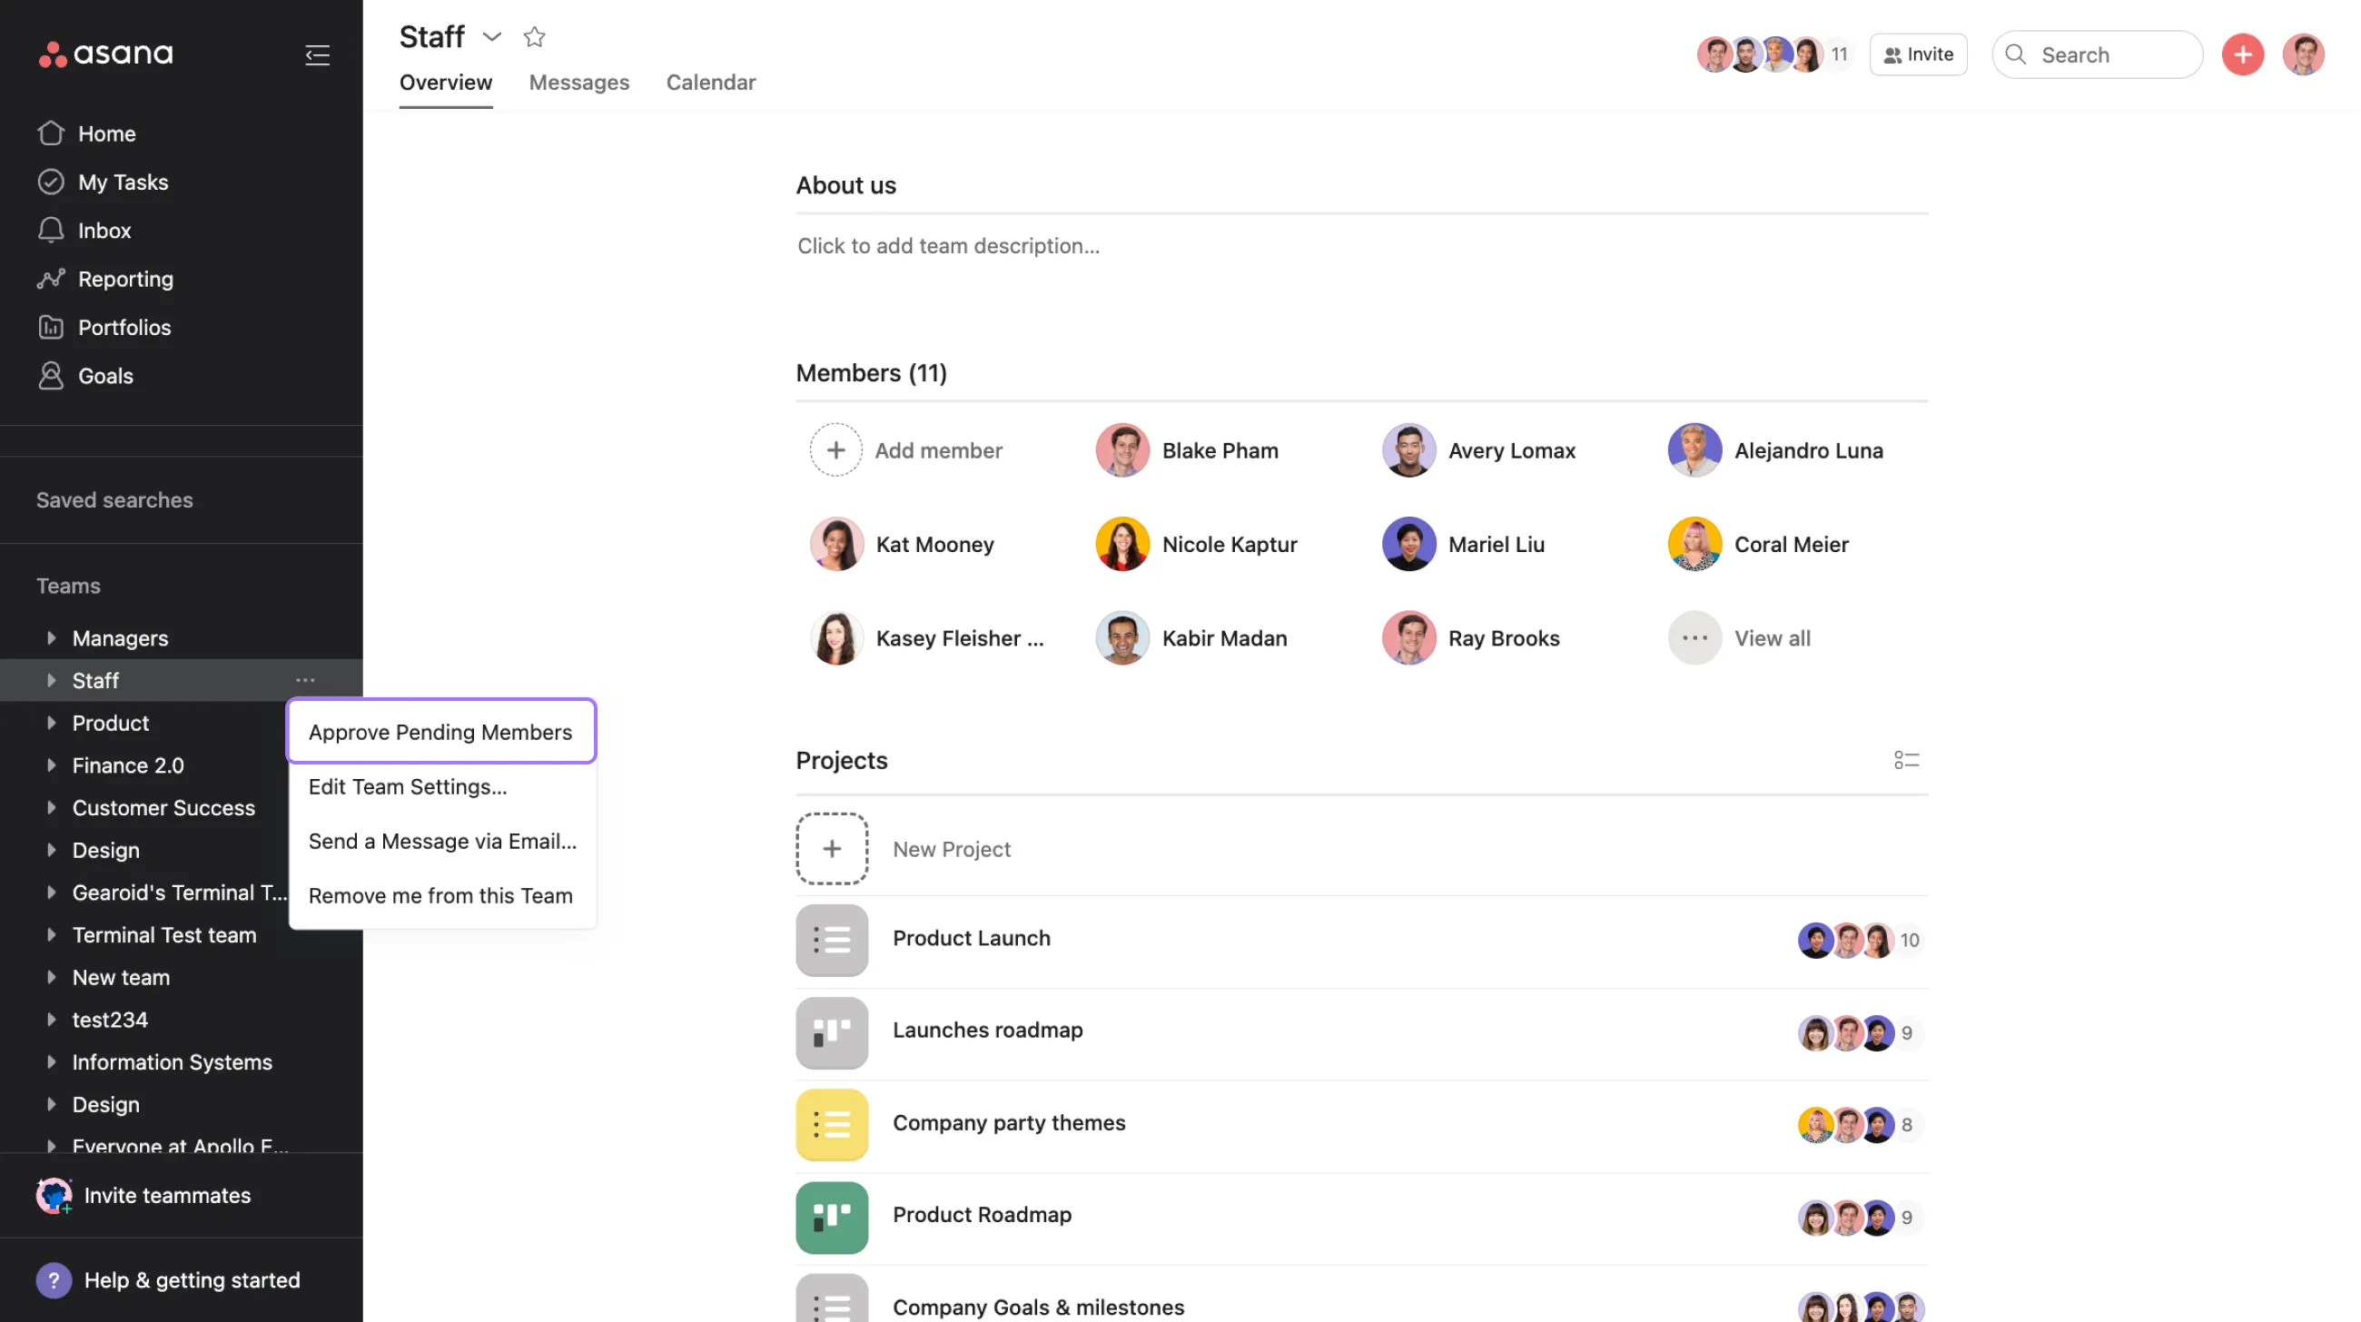Click the Invite button in header
Viewport: 2361px width, 1322px height.
tap(1917, 55)
